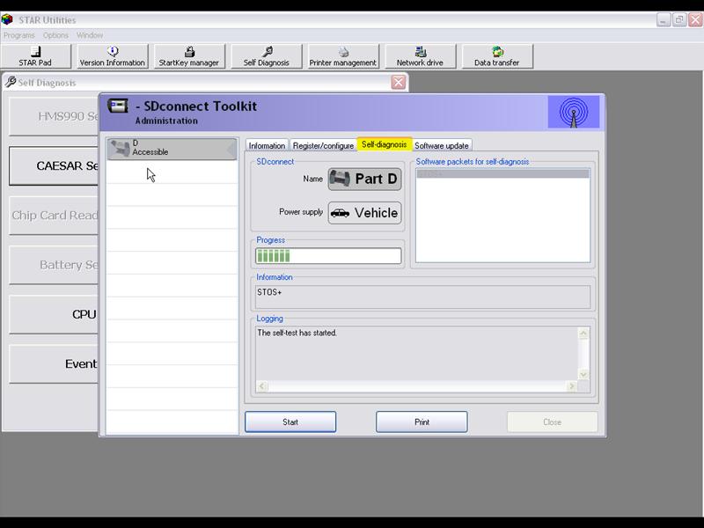
Task: Switch to the Register/configure tab
Action: coord(323,145)
